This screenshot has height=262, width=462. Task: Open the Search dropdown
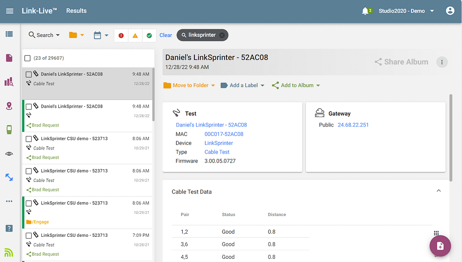[44, 35]
